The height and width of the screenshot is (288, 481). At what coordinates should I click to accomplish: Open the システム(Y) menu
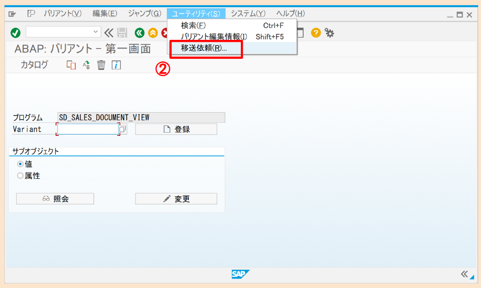(248, 13)
